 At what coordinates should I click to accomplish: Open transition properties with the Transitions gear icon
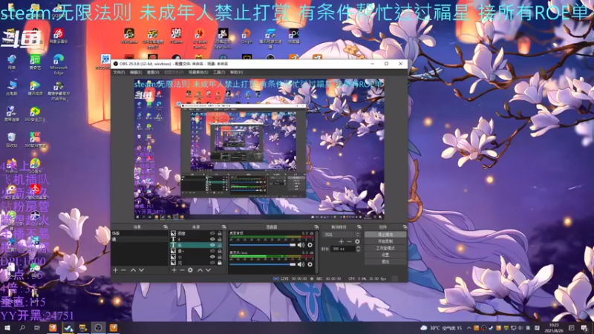click(357, 241)
